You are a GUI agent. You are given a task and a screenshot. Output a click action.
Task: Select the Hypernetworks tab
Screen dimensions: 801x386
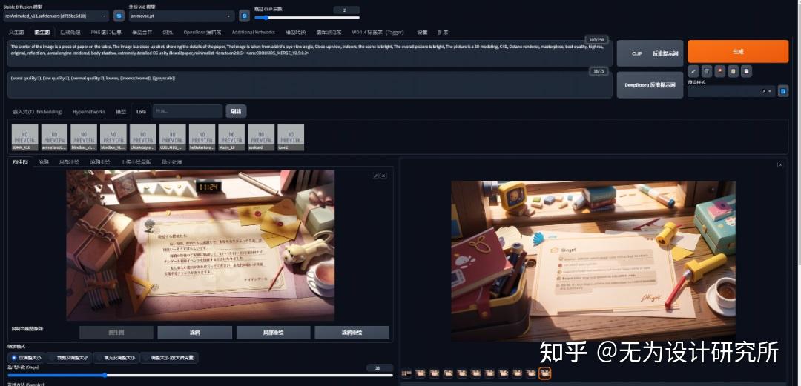point(89,111)
